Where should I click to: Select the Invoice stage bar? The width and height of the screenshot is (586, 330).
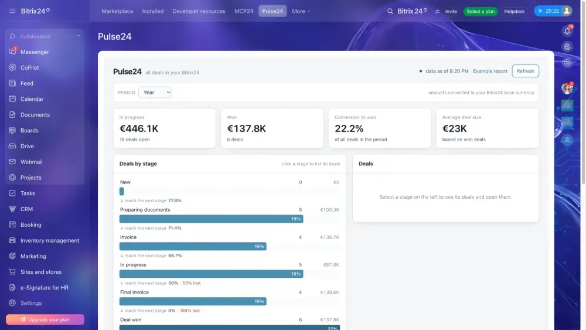[193, 246]
